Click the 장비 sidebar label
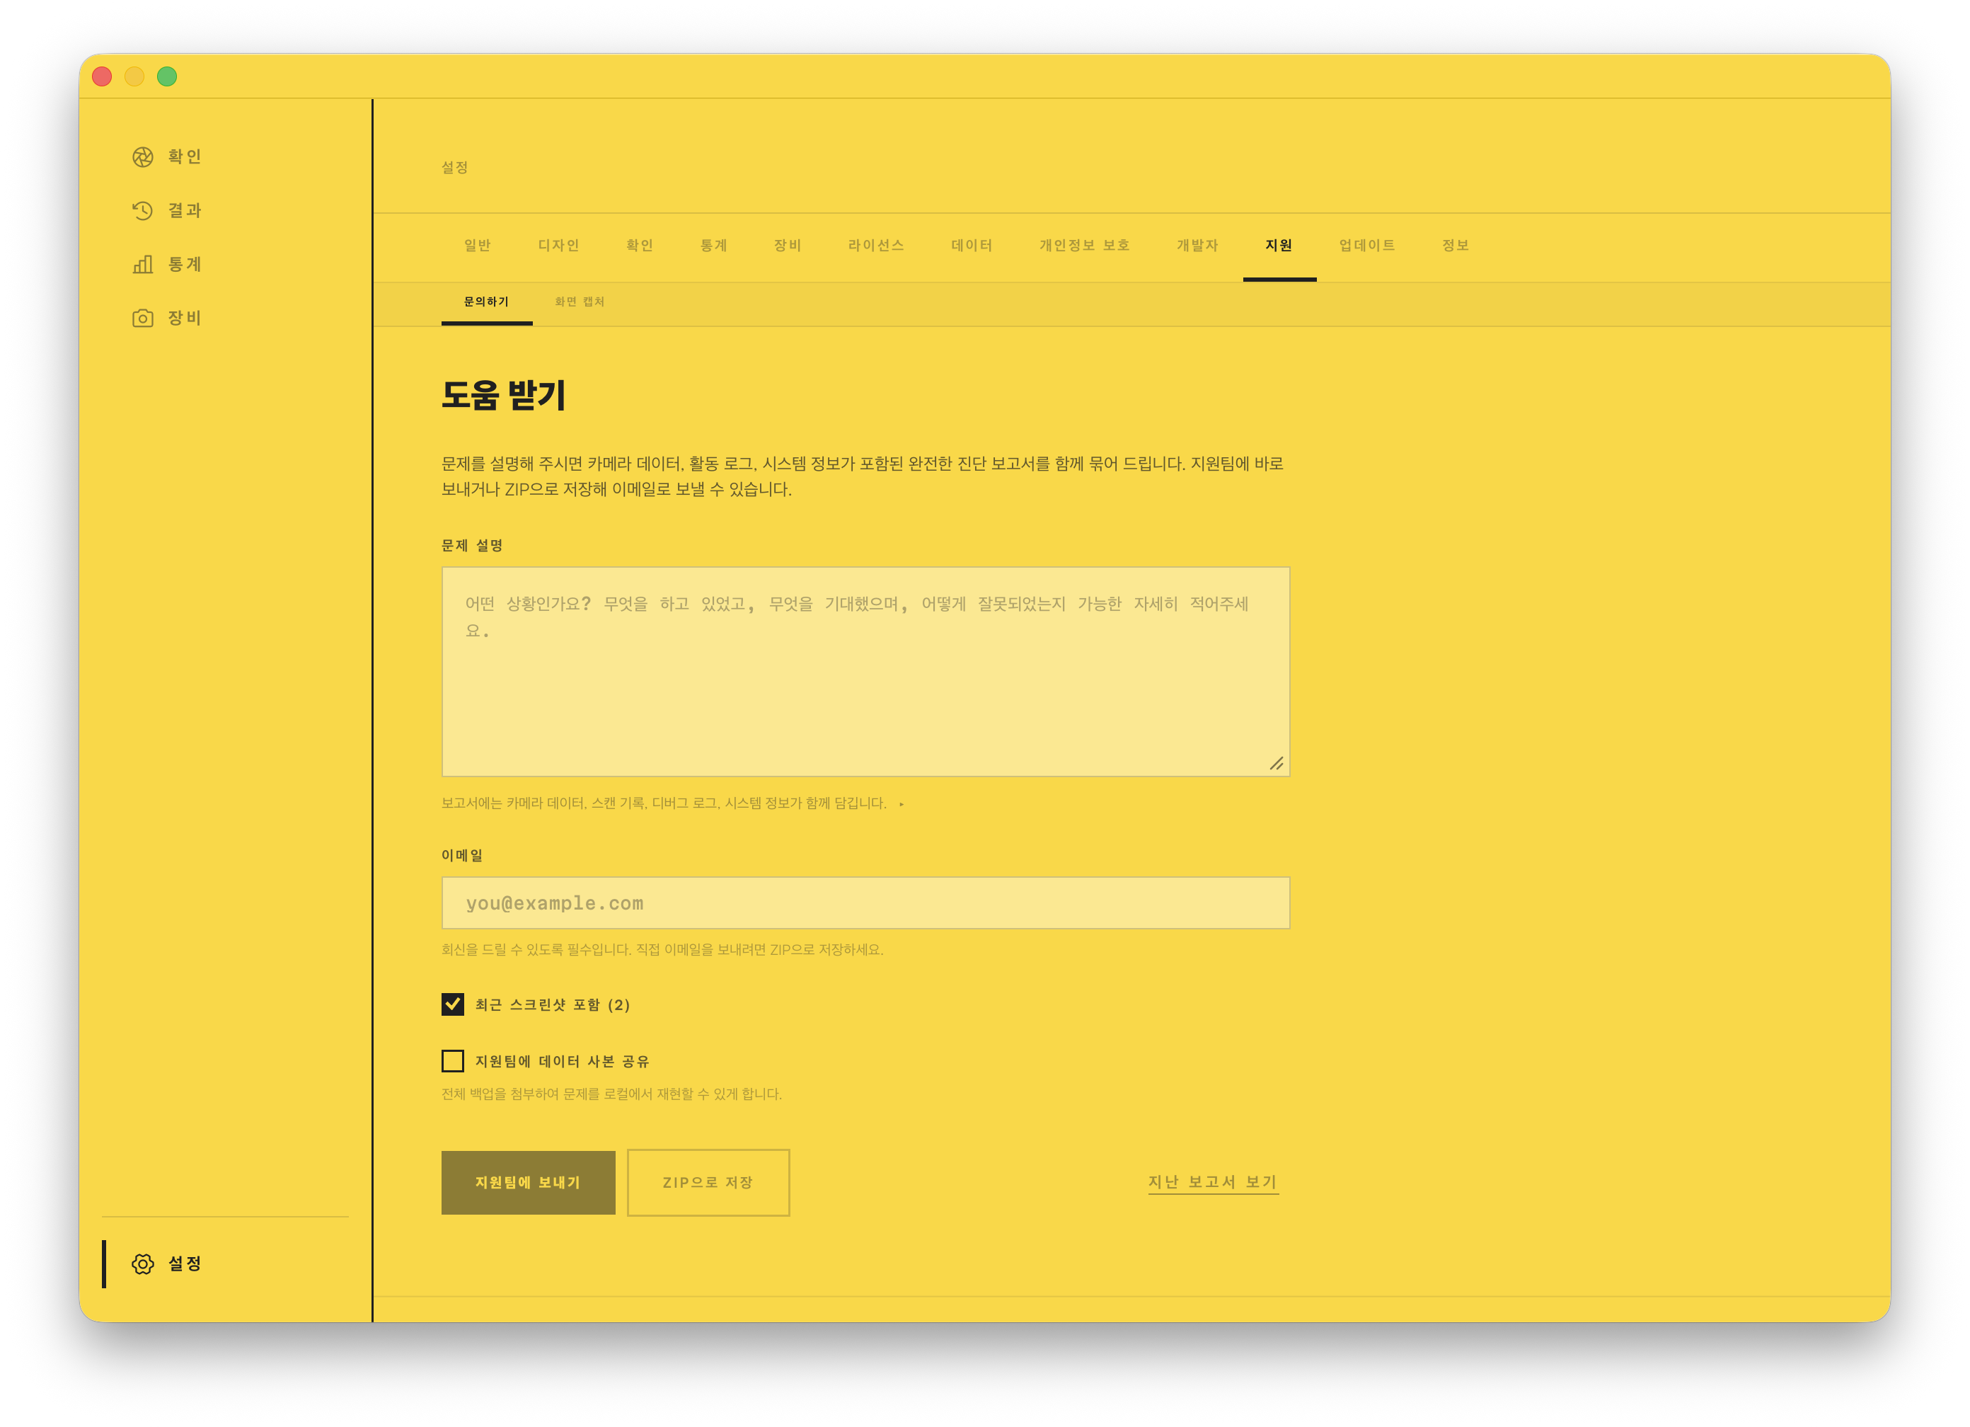 (x=184, y=318)
